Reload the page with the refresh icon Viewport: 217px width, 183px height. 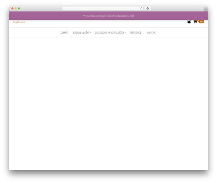tap(141, 8)
